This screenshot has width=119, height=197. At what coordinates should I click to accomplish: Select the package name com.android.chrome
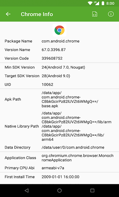[x=60, y=41]
